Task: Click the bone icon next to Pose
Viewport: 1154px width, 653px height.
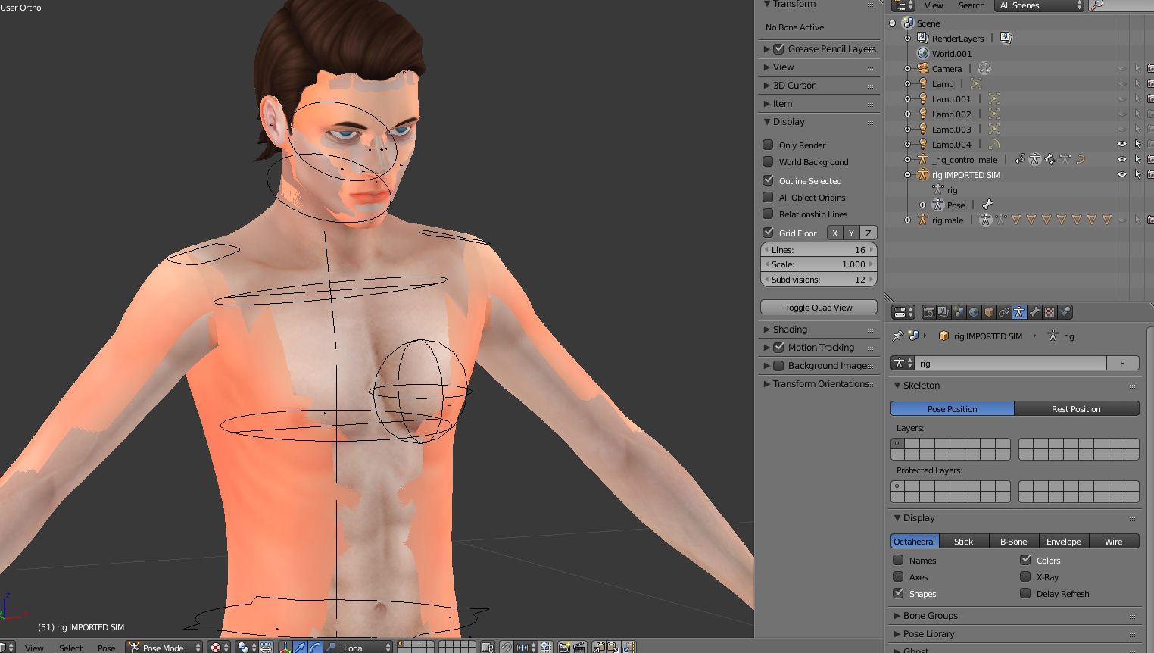Action: pos(987,205)
